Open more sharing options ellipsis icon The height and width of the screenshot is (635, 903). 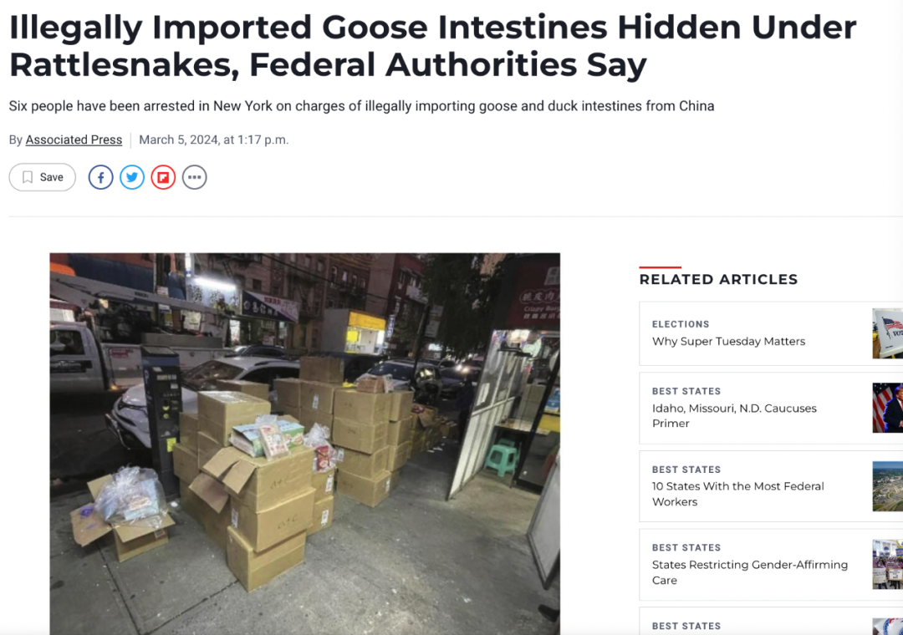tap(195, 177)
